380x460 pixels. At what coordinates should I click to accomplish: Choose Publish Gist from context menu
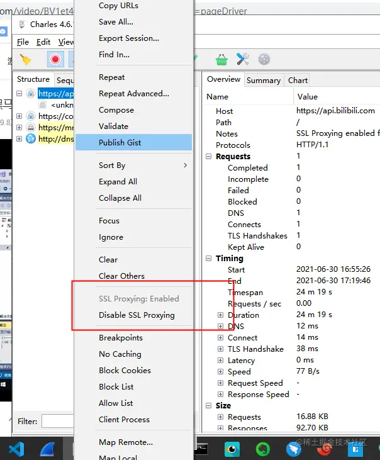[x=134, y=143]
